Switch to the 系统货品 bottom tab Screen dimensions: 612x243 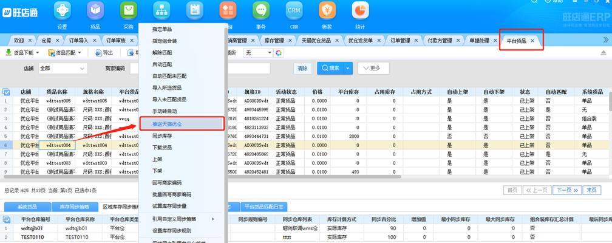click(x=28, y=207)
